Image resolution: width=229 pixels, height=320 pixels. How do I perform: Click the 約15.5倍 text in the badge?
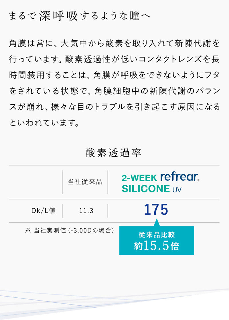tap(157, 246)
